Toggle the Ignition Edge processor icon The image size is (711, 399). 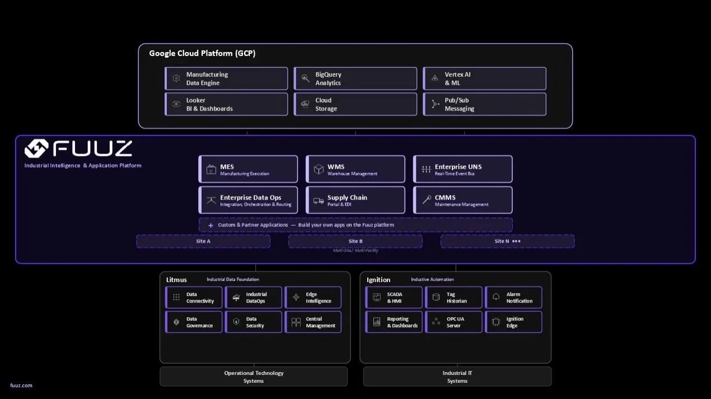pos(497,322)
